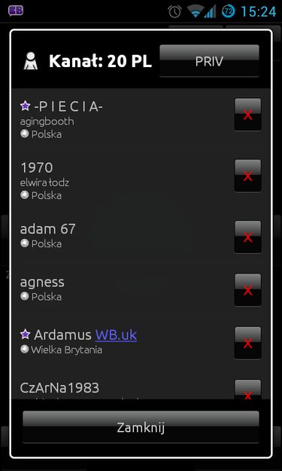This screenshot has height=471, width=282.
Task: Tap the alarm clock status bar icon
Action: click(x=174, y=11)
